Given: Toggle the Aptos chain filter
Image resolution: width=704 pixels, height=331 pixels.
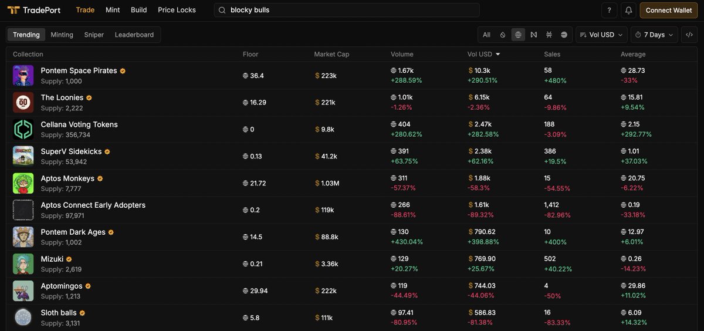Looking at the screenshot, I should pyautogui.click(x=518, y=35).
